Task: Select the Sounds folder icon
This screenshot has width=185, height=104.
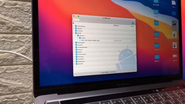Action: 77,64
